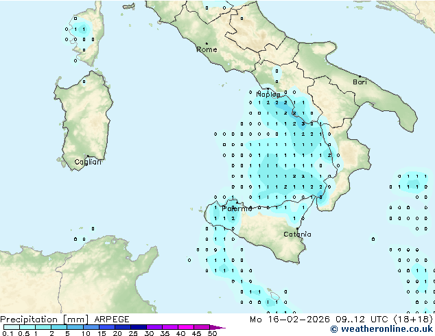Click the 25 legend value
The height and width of the screenshot is (336, 435).
tap(133, 333)
